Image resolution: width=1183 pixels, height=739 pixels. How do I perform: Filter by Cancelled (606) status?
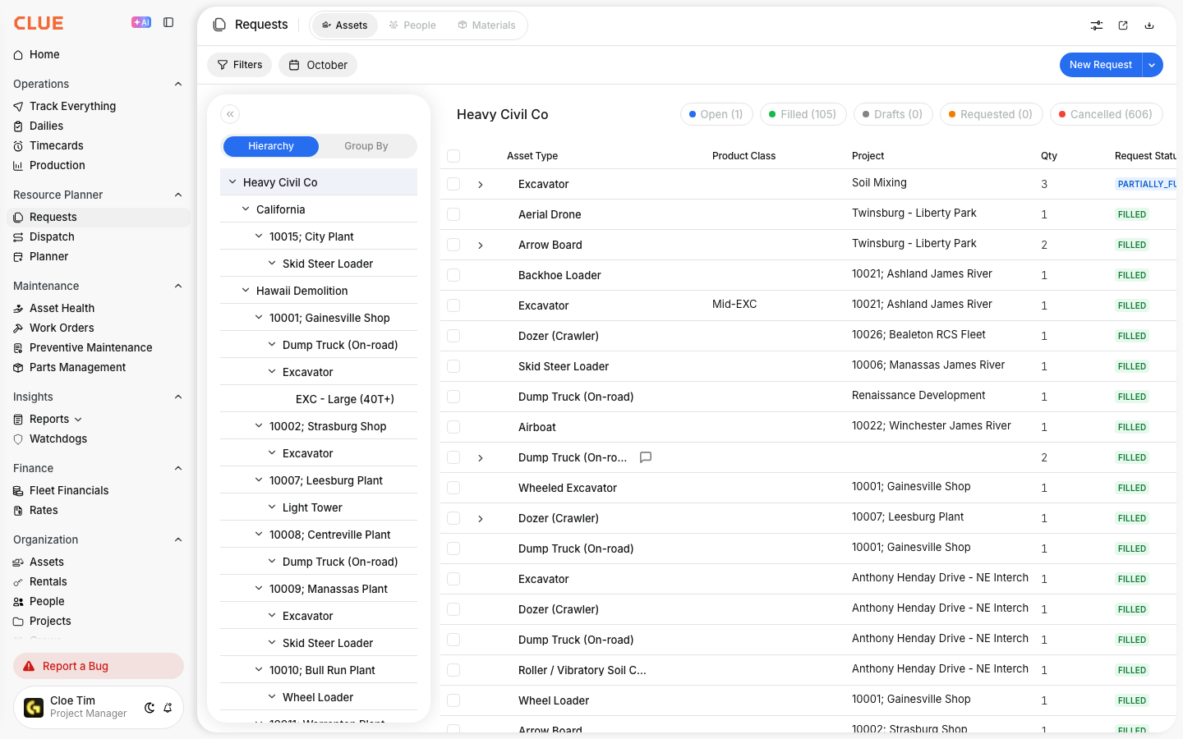1106,114
